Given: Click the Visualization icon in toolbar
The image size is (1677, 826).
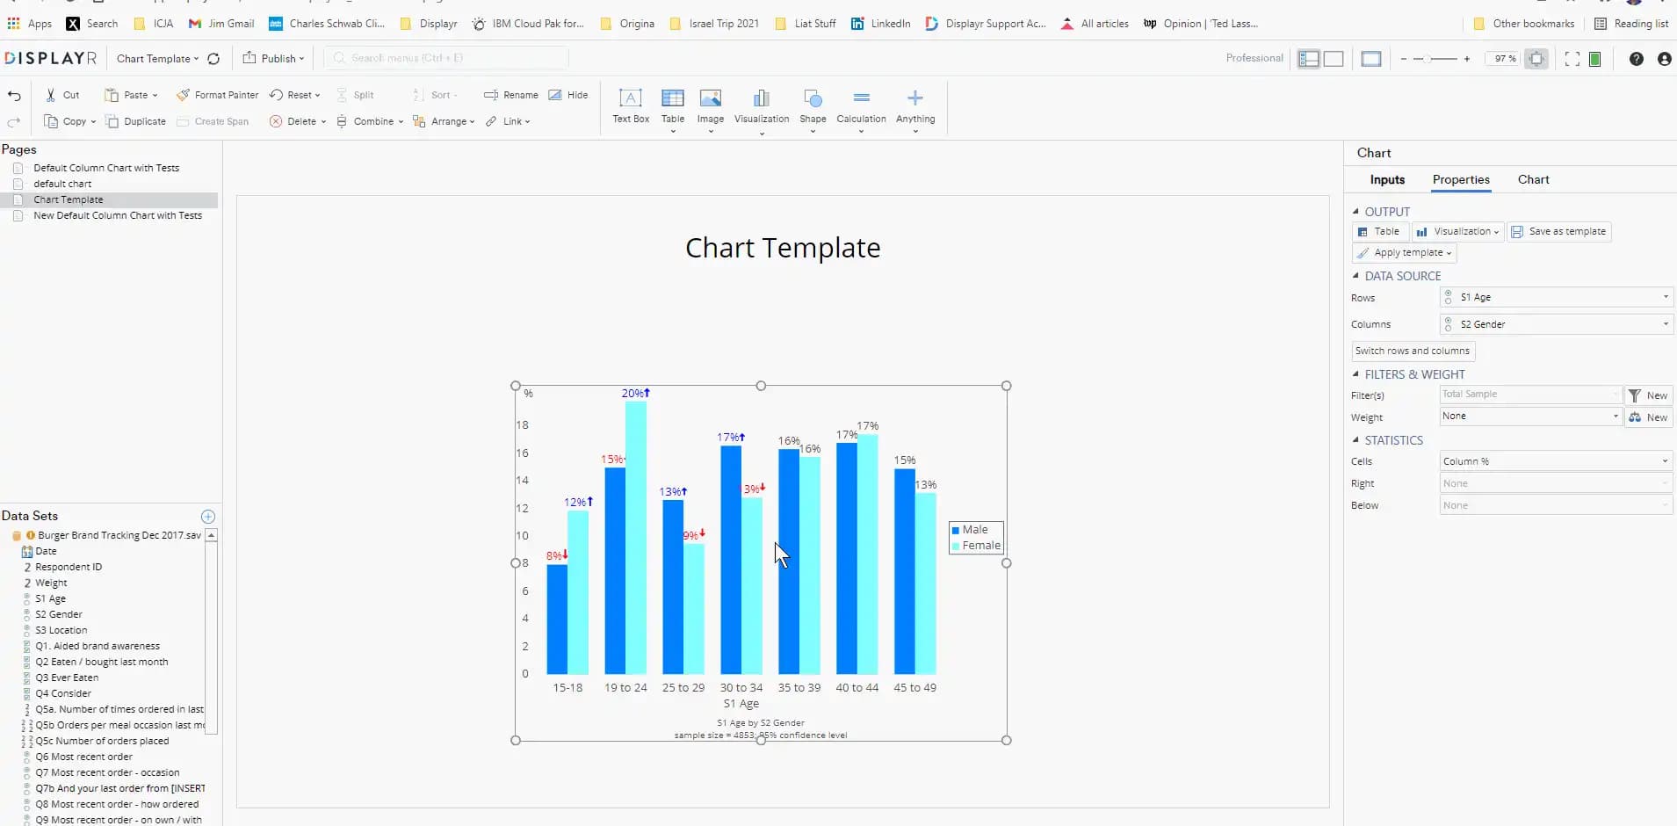Looking at the screenshot, I should pos(761,98).
